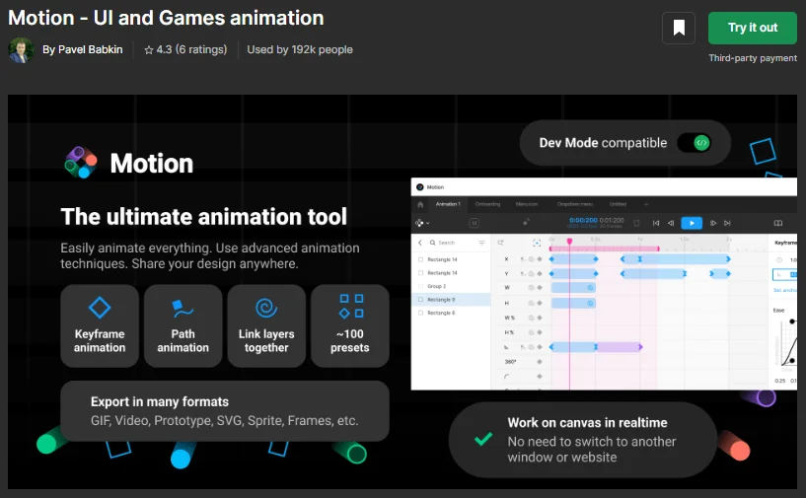The width and height of the screenshot is (806, 498).
Task: Add a new animation tab with plus
Action: pos(646,204)
